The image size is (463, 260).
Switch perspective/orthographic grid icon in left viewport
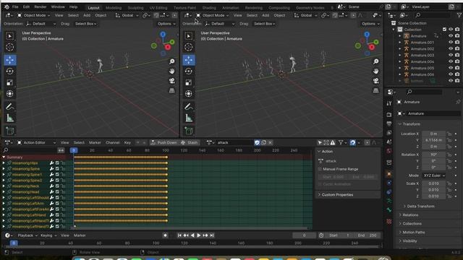coord(171,90)
